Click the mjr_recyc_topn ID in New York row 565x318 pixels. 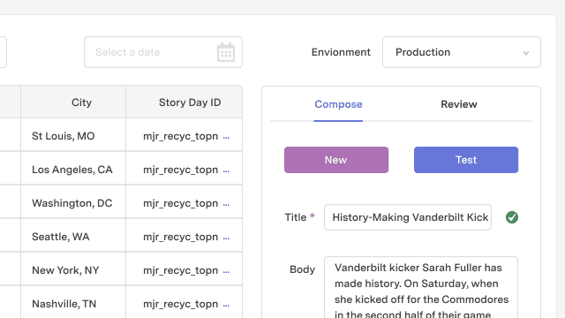tap(180, 270)
